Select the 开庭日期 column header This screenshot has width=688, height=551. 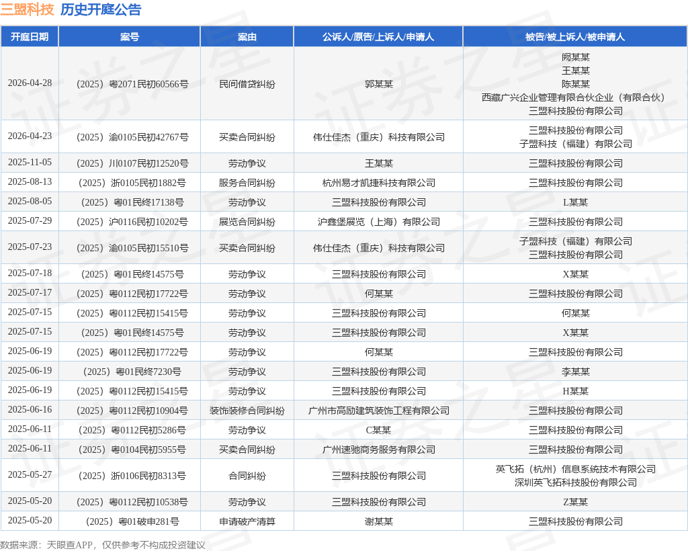coord(30,37)
